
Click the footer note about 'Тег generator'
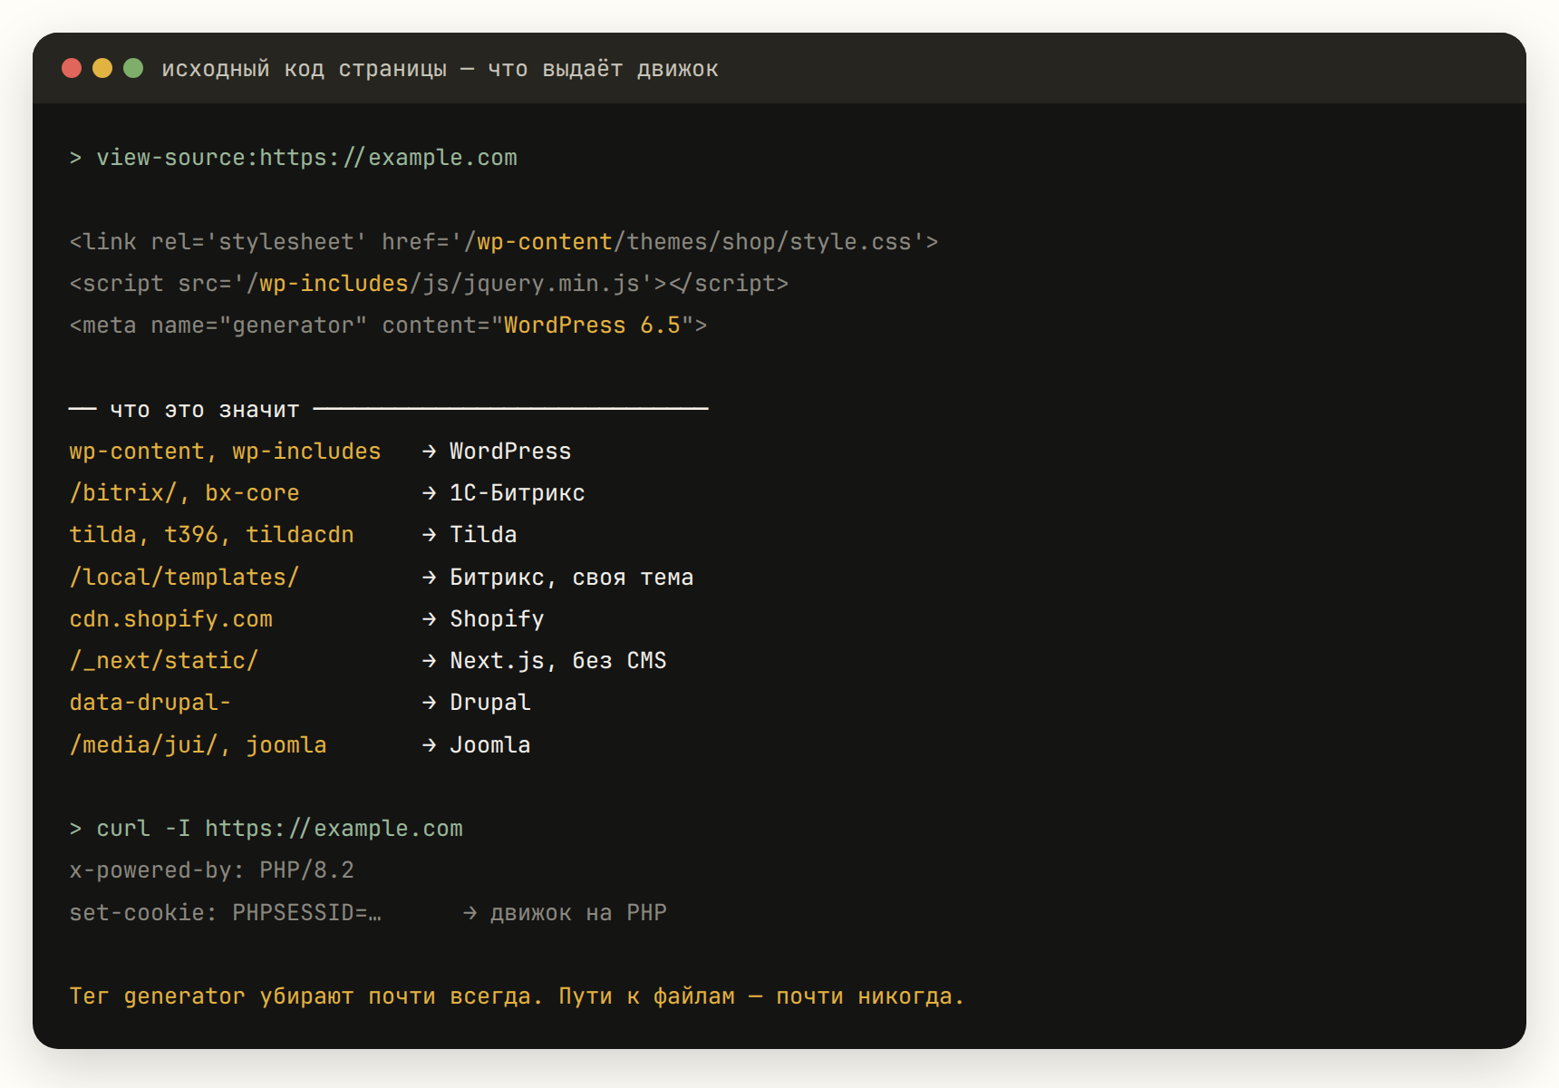[517, 996]
